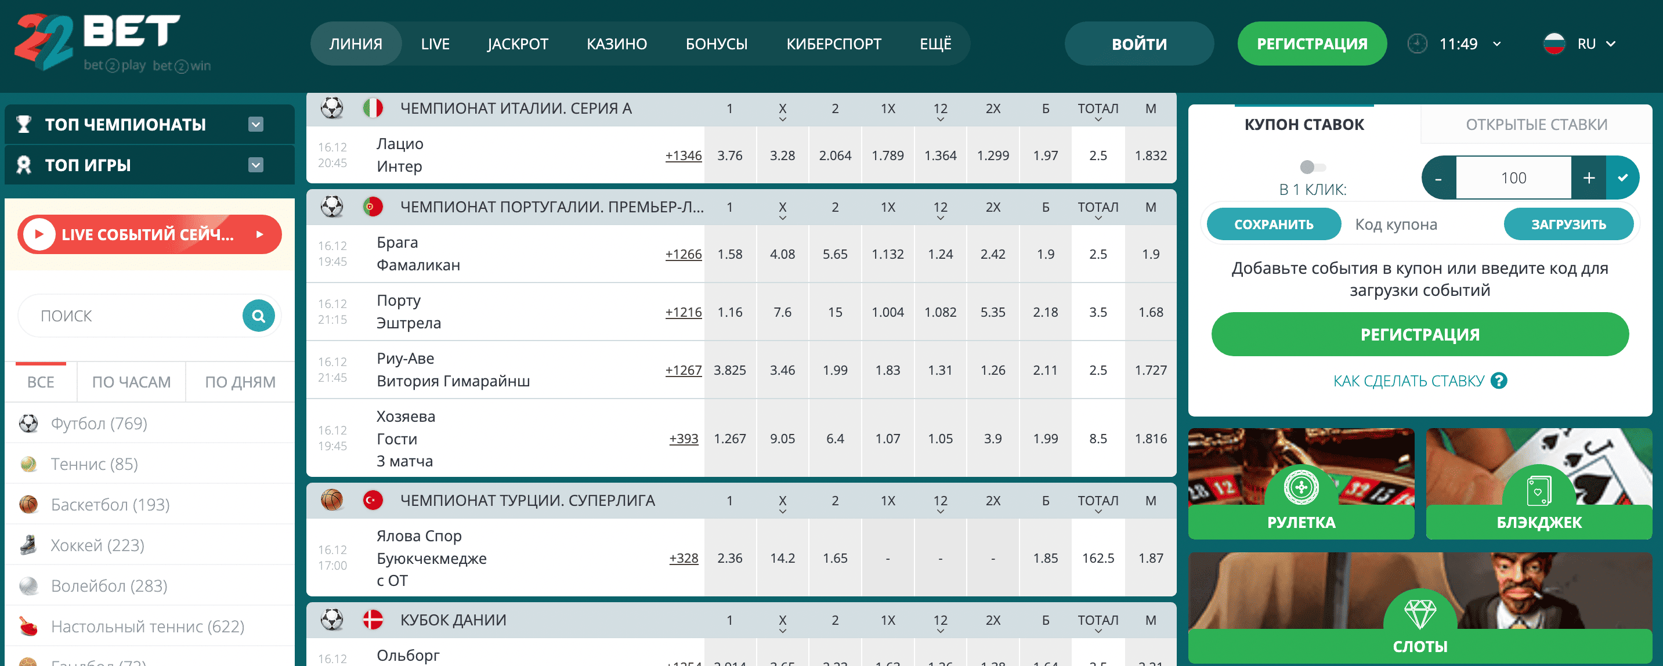Click the Italian flag icon
Image resolution: width=1663 pixels, height=666 pixels.
click(x=373, y=108)
